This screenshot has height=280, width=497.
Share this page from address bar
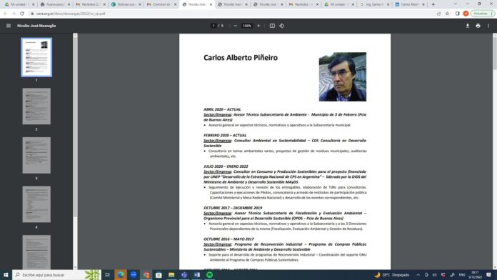(438, 14)
